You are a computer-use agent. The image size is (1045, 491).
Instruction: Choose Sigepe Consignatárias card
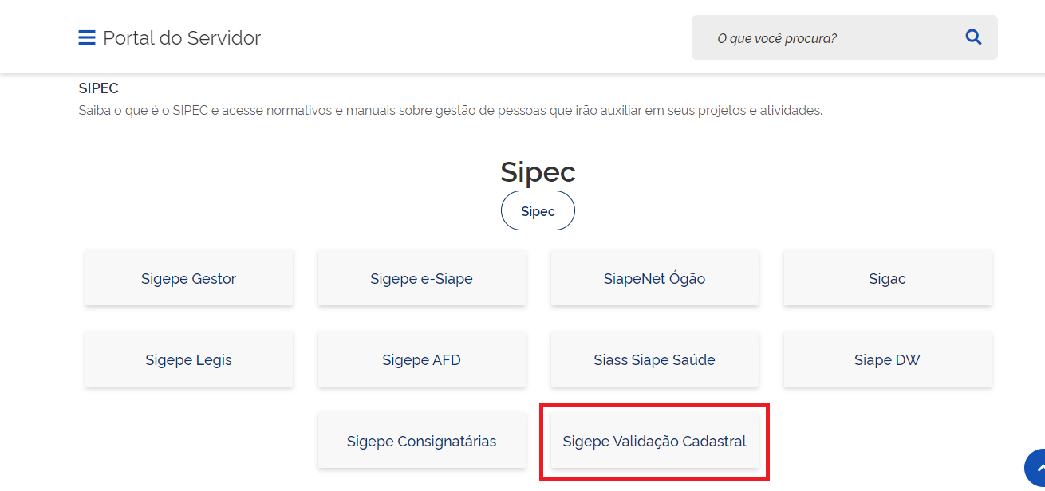click(422, 442)
